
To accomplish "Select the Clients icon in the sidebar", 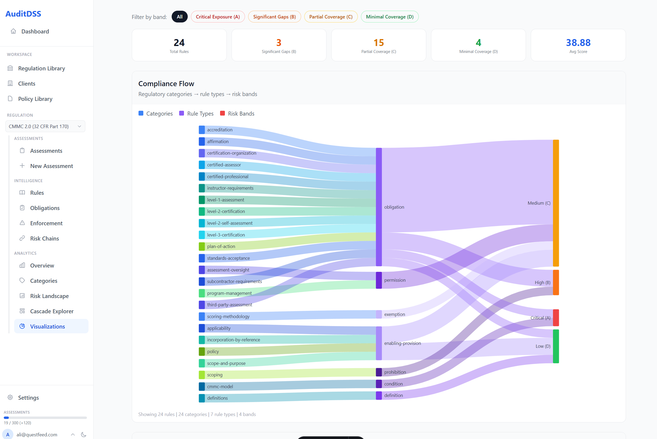I will pos(10,83).
